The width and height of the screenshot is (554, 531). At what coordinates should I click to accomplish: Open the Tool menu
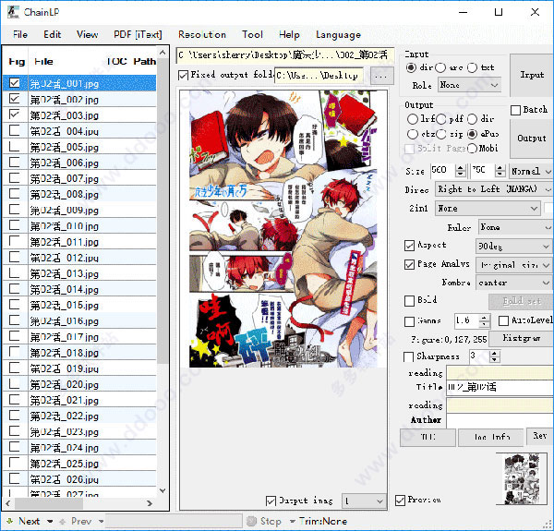coord(252,34)
